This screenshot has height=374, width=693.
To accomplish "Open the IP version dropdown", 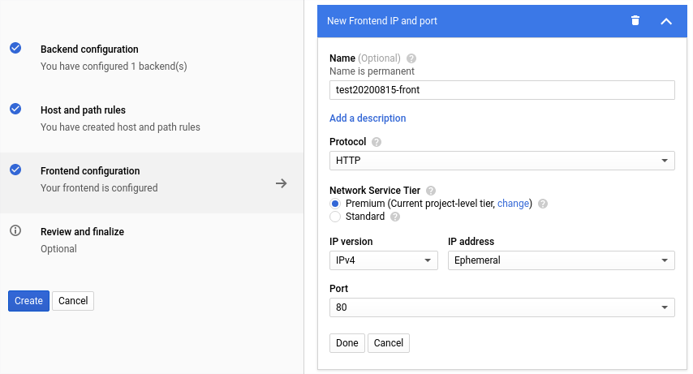I will click(384, 260).
